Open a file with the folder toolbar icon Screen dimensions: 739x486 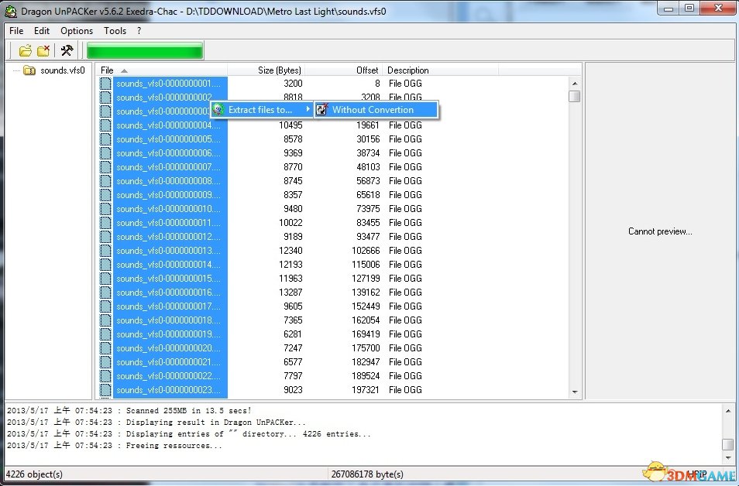(x=25, y=50)
